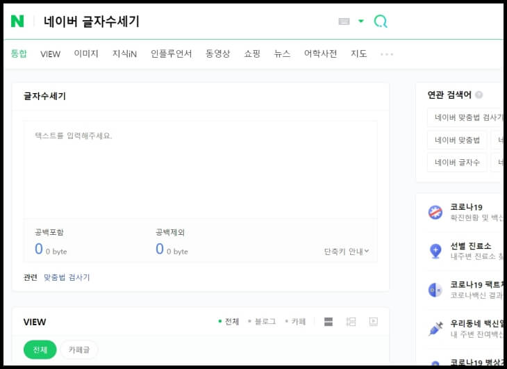This screenshot has height=369, width=507.
Task: Open the 뉴스 tab
Action: pos(282,54)
